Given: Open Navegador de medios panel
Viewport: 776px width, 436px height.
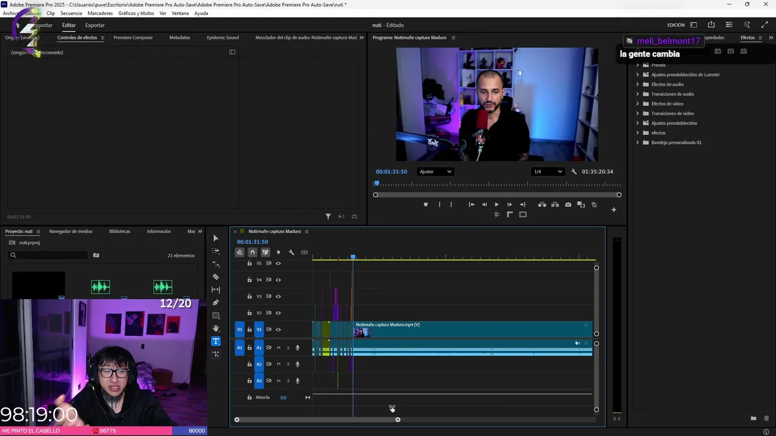Looking at the screenshot, I should (x=71, y=231).
